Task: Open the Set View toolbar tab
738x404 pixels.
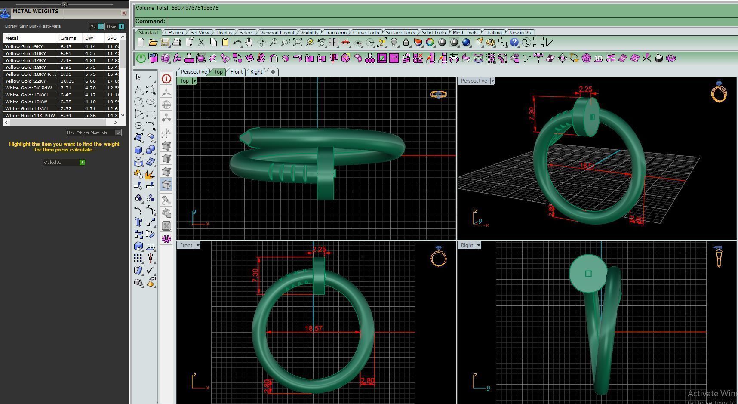Action: pos(200,33)
